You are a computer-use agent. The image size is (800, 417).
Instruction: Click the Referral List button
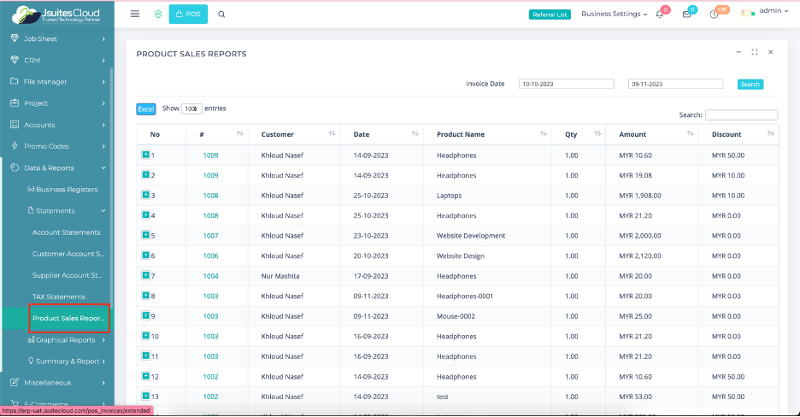(550, 15)
